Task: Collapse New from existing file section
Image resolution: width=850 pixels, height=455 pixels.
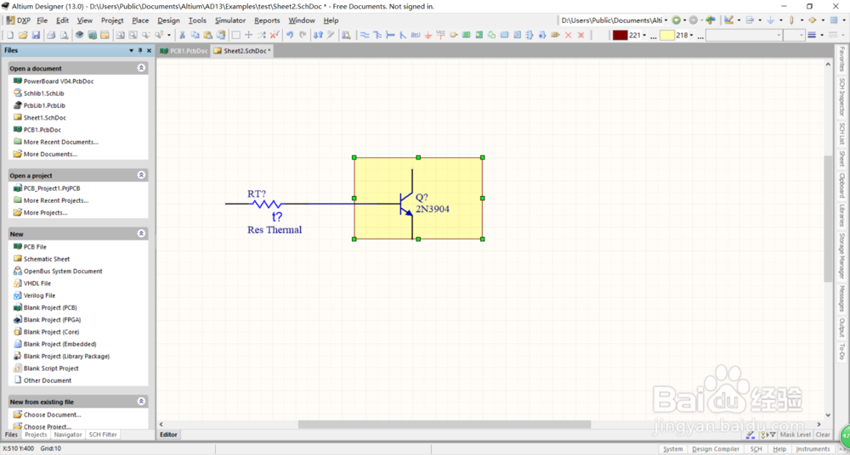Action: click(141, 402)
